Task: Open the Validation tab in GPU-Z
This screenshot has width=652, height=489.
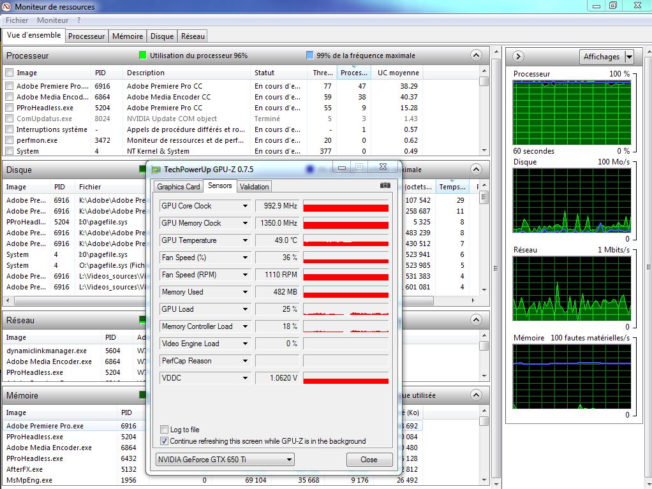Action: click(254, 187)
